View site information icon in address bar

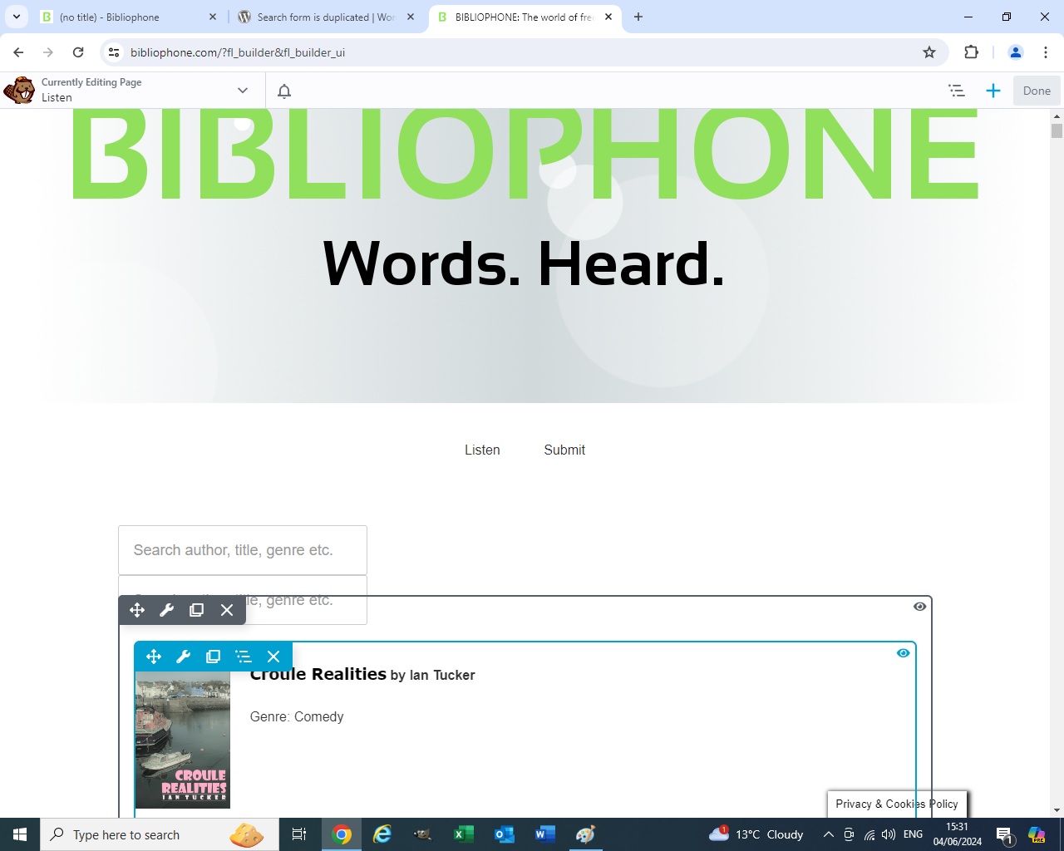(x=114, y=52)
